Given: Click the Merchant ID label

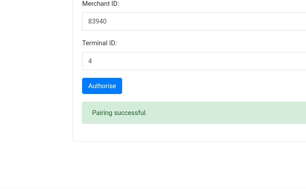Looking at the screenshot, I should [x=100, y=4].
